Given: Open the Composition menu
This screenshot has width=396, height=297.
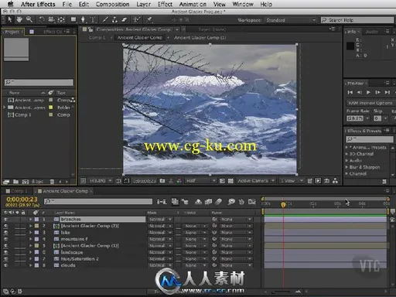Looking at the screenshot, I should 112,4.
